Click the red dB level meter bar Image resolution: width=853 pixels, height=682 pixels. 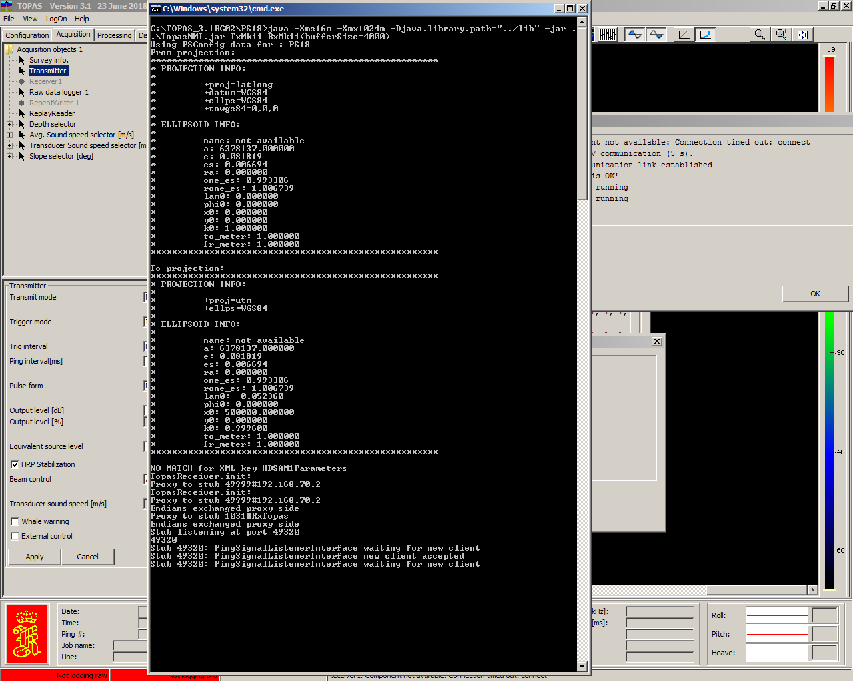point(830,84)
